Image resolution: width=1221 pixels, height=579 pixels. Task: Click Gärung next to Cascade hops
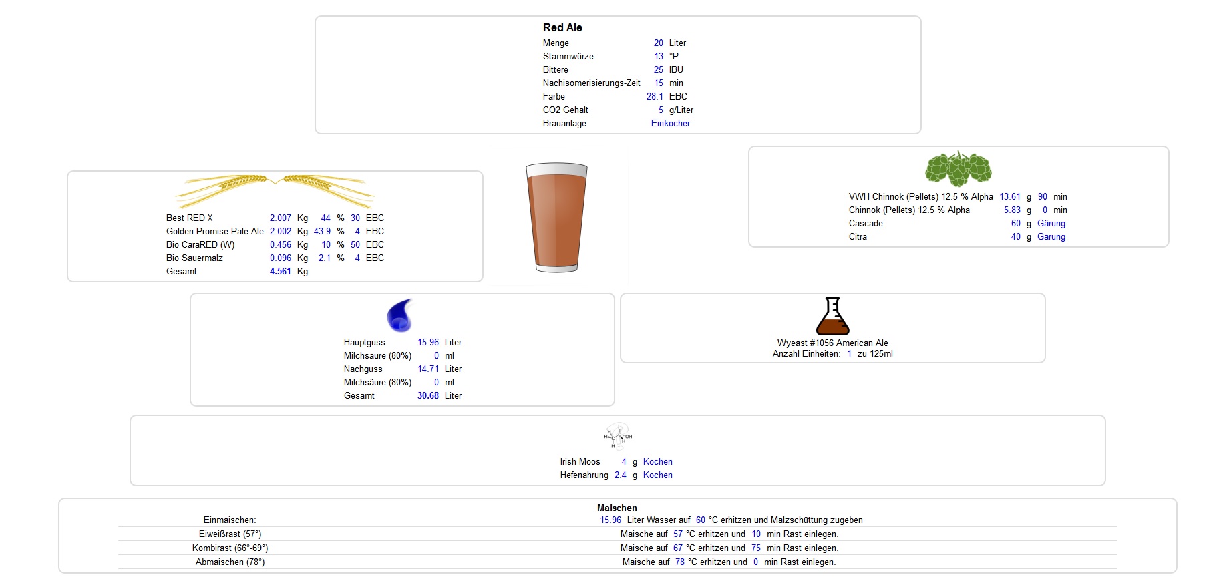click(1051, 224)
